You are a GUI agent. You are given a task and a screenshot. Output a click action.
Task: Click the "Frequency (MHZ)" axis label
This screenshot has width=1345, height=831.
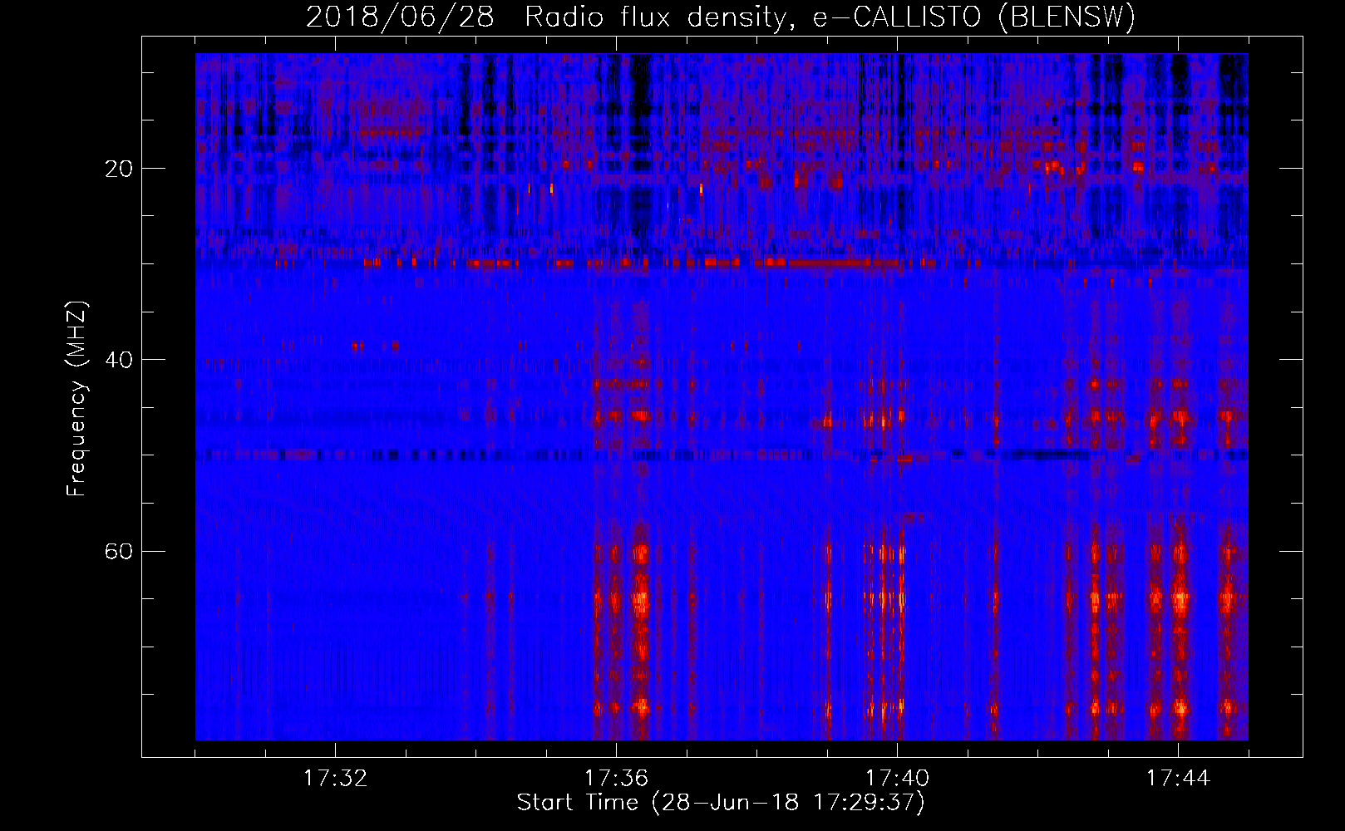76,399
